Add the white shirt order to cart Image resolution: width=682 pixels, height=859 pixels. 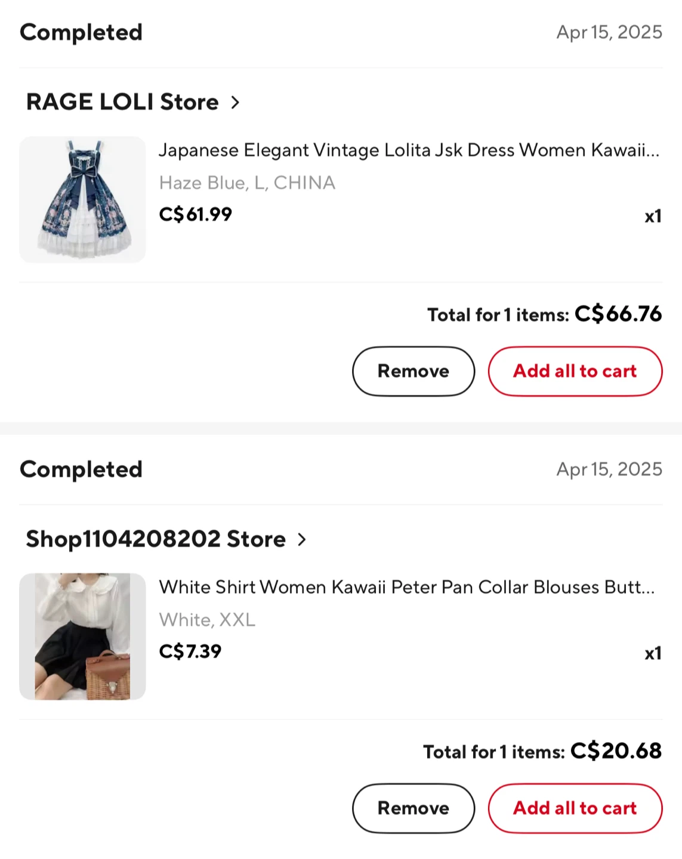pyautogui.click(x=575, y=808)
